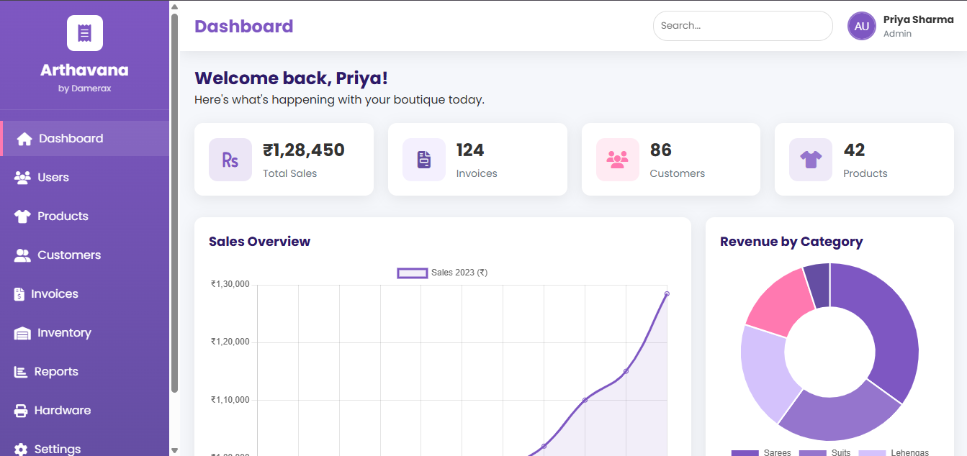Click the Users group icon in sidebar

tap(22, 178)
